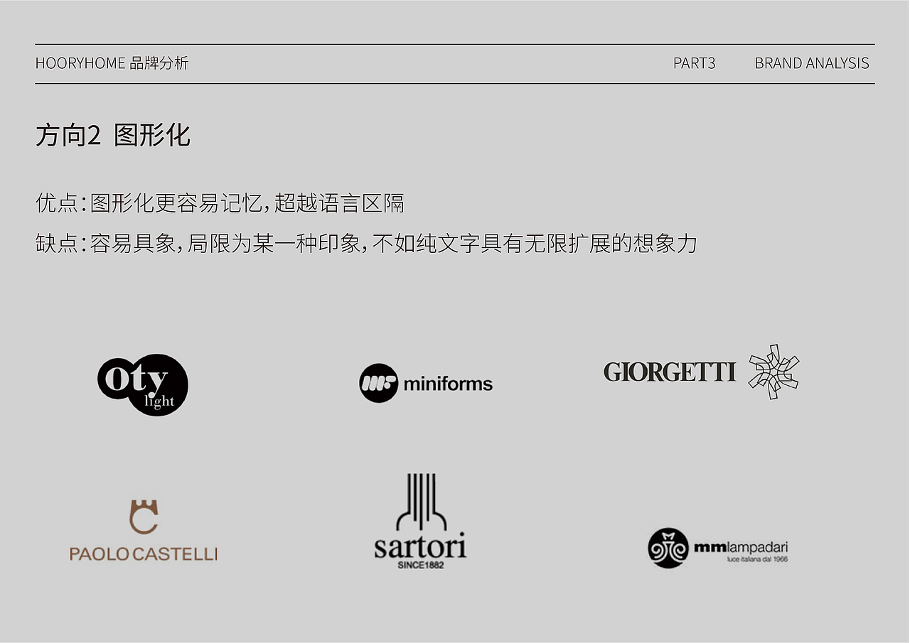The image size is (910, 643).
Task: Click the 'GIORGETTI' wordmark
Action: [670, 372]
